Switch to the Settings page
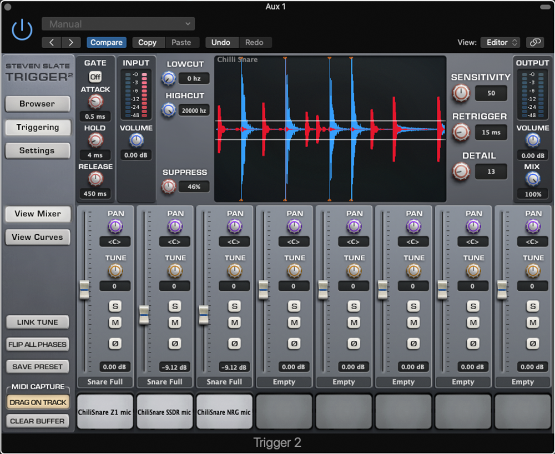This screenshot has width=555, height=454. (x=37, y=150)
